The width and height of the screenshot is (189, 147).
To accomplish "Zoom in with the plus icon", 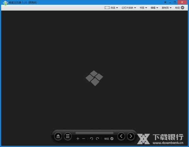I will pos(78,139).
